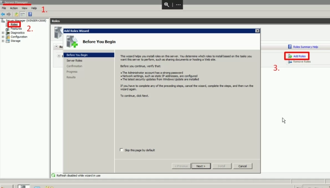Click the Show/Hide console tree icon

point(22,14)
